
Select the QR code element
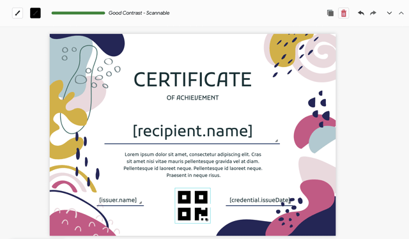point(192,206)
